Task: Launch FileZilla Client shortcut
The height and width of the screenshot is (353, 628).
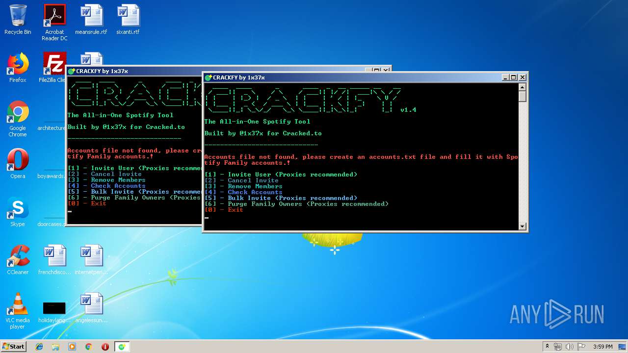Action: [x=53, y=68]
